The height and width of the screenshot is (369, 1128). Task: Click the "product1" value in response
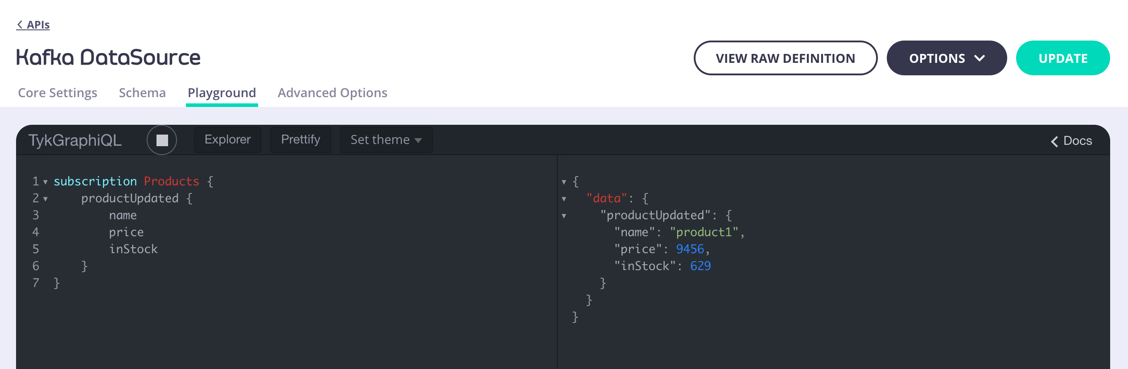(704, 232)
